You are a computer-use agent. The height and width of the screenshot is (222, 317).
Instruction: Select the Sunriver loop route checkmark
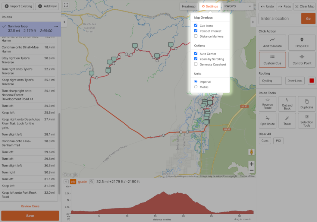click(x=4, y=26)
